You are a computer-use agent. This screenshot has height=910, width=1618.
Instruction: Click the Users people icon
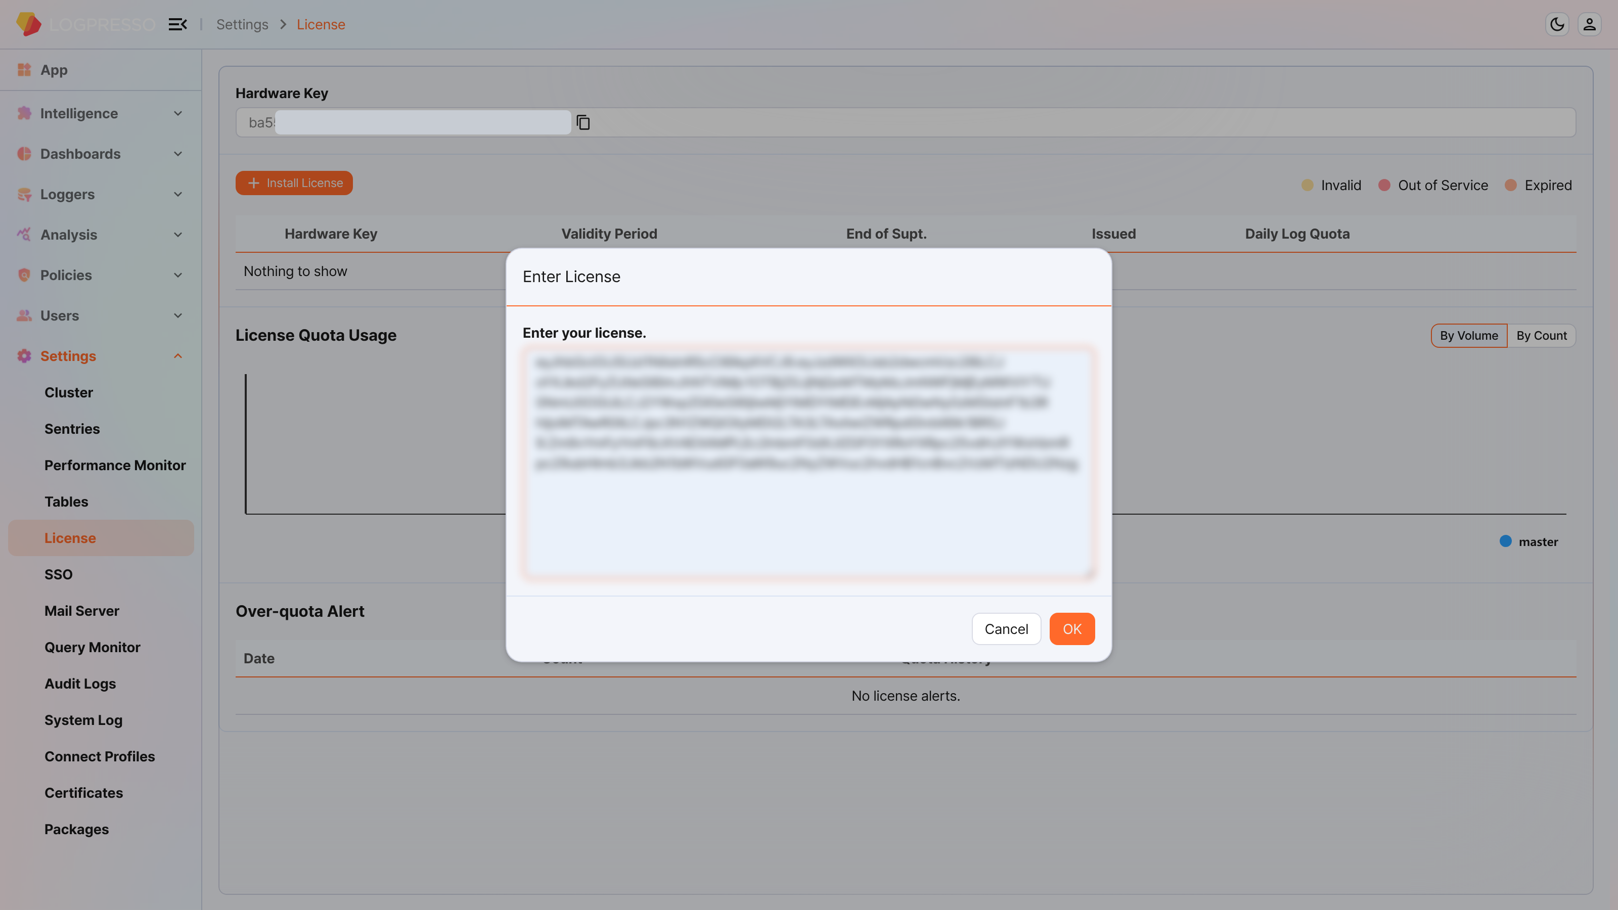24,315
